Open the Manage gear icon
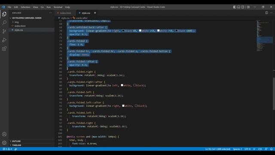This screenshot has height=155, width=275. 4,143
